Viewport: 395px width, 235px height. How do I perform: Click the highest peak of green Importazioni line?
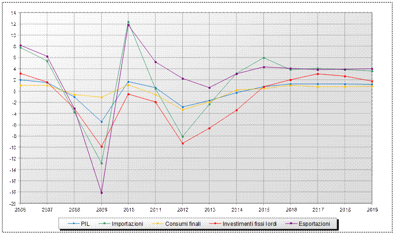point(128,22)
